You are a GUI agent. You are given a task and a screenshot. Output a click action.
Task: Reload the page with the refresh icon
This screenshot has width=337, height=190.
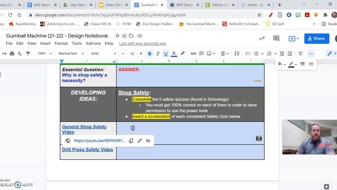coord(10,15)
